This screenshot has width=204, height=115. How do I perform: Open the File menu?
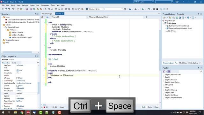pos(3,5)
